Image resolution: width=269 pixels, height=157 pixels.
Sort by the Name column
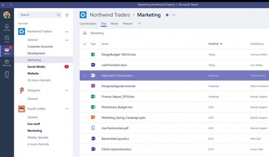[x=105, y=44]
